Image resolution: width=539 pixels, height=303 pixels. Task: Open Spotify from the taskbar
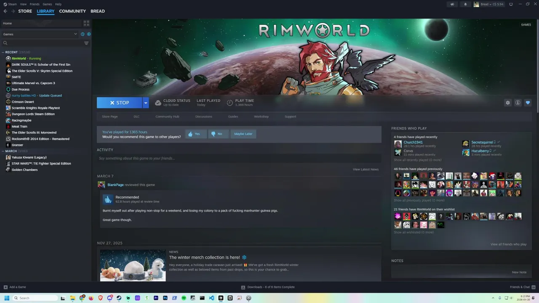point(184,298)
